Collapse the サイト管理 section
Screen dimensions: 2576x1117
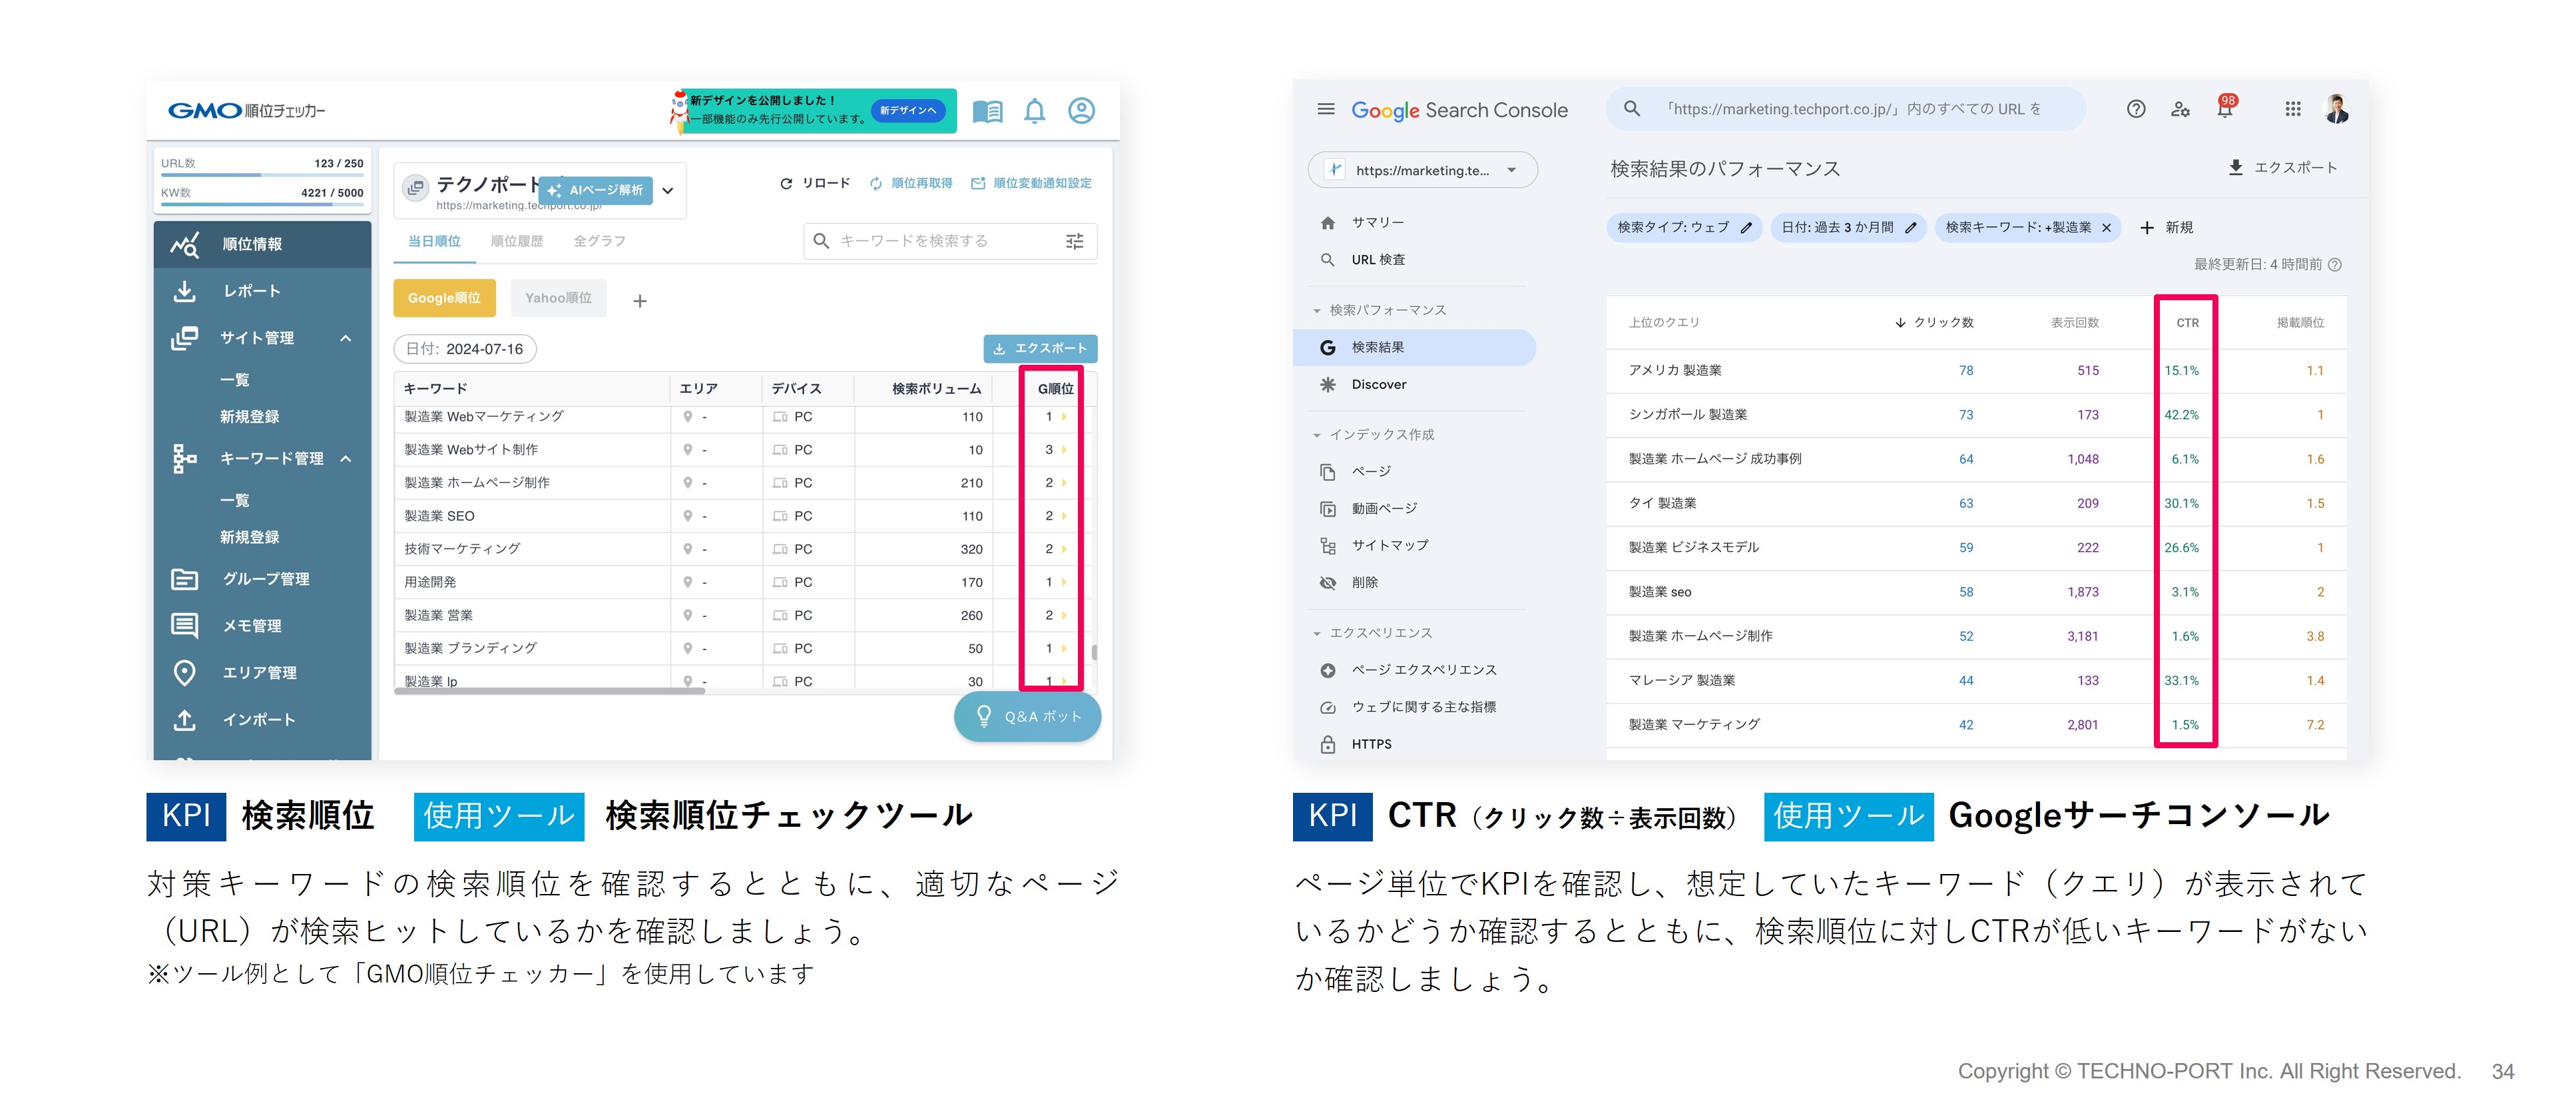pyautogui.click(x=345, y=338)
